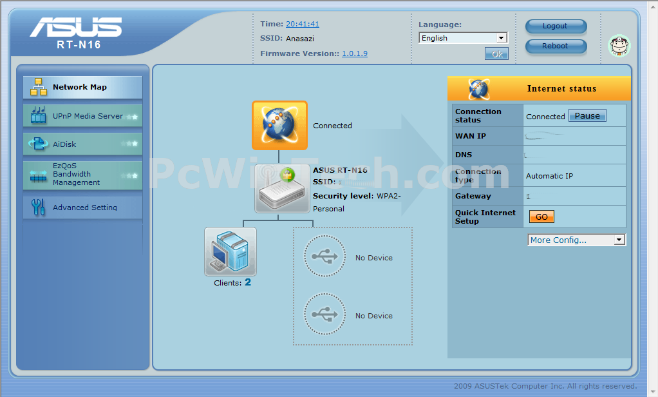Click the Security level WPA2-Personal text

(x=357, y=202)
